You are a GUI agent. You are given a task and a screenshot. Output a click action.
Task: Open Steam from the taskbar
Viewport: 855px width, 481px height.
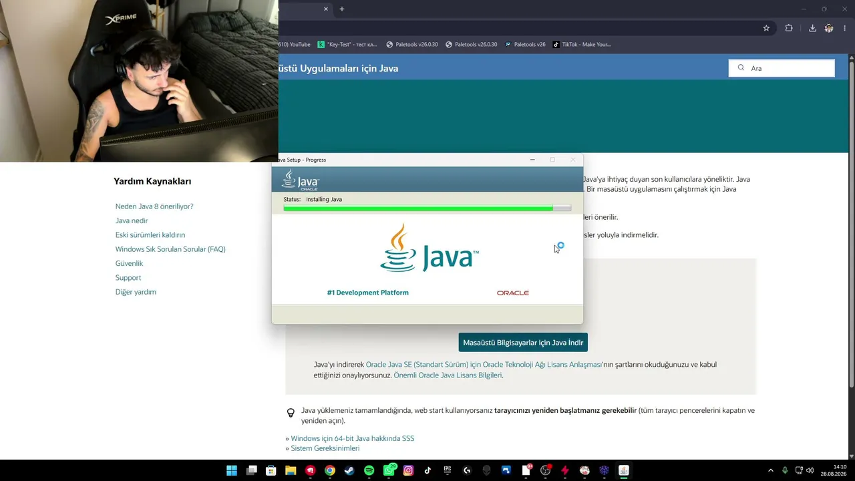(349, 470)
